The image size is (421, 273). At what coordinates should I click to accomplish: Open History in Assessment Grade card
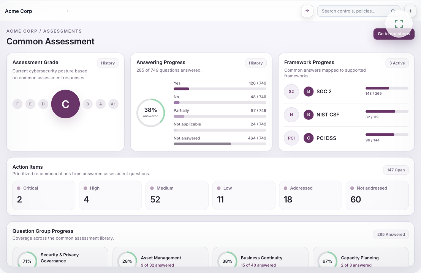pos(108,63)
